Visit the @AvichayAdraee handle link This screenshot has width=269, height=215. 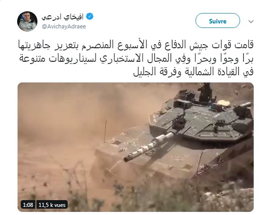coord(64,27)
